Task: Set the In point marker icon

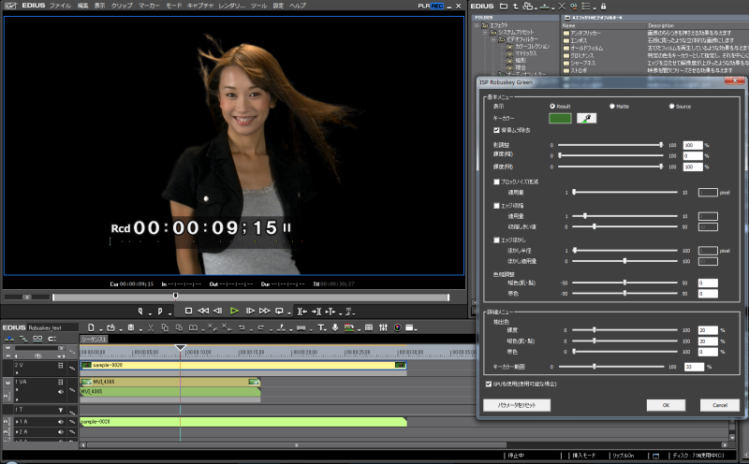Action: [x=140, y=312]
